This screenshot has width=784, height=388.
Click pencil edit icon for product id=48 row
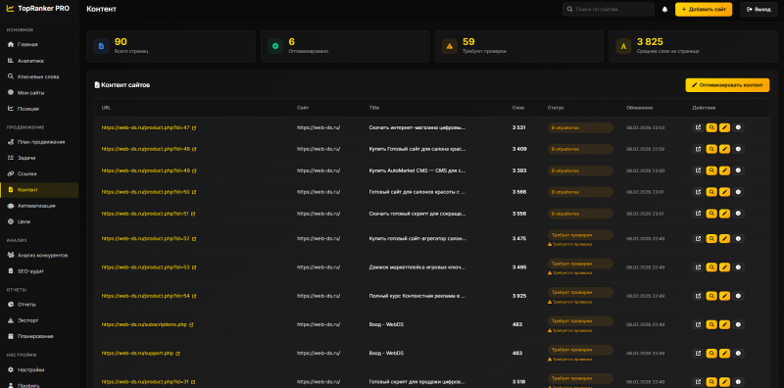click(x=724, y=149)
